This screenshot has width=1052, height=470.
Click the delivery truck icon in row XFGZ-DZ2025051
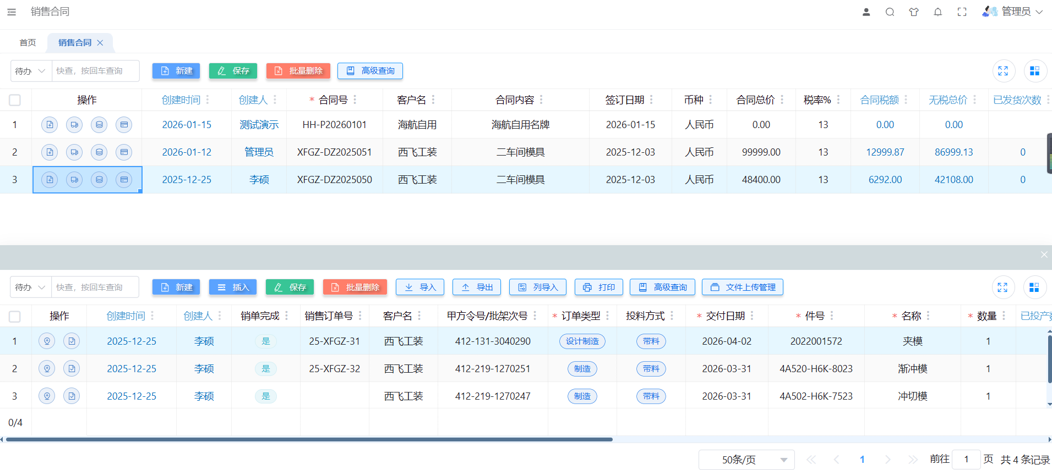tap(74, 152)
